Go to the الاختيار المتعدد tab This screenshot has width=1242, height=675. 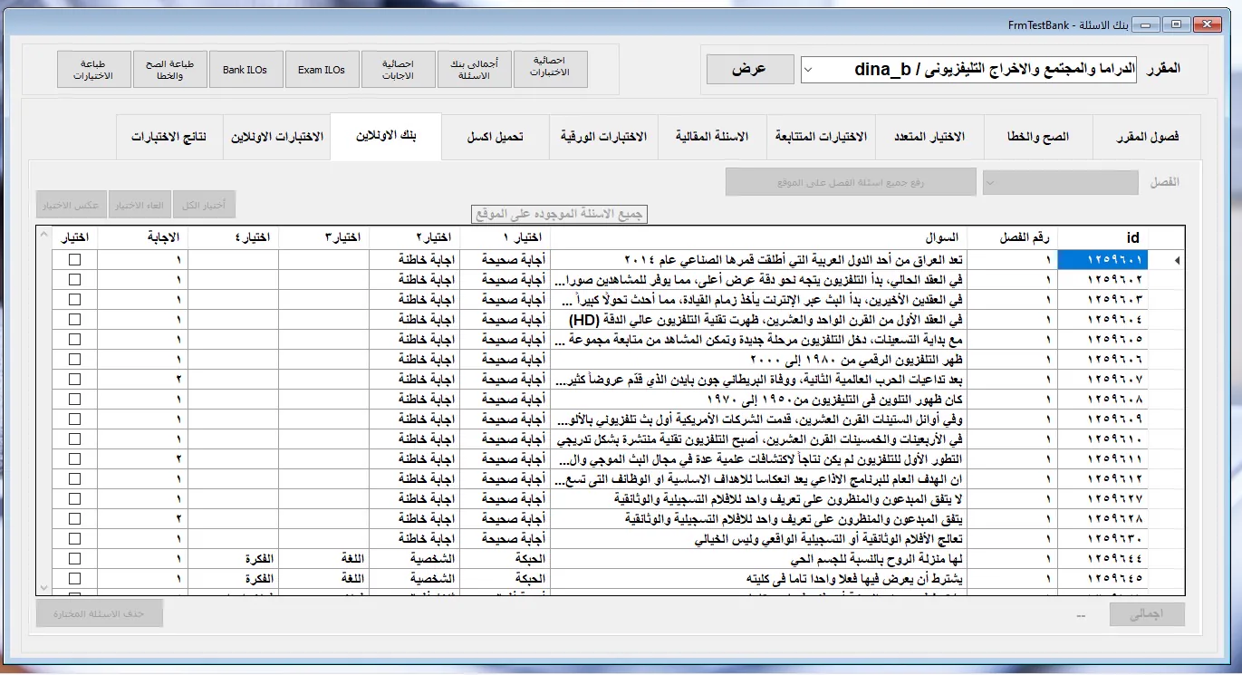point(930,138)
